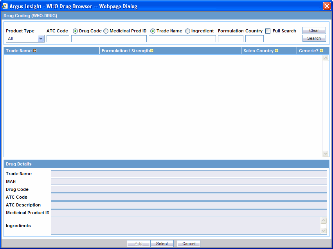Close the WHO Drug Browser dialog

tap(327, 6)
